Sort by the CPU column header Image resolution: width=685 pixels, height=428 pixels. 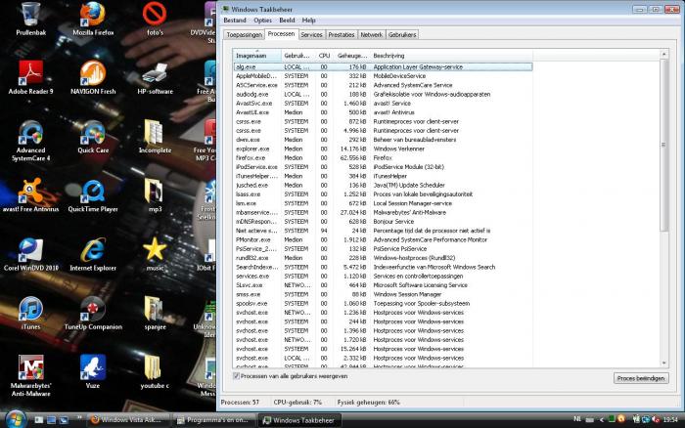point(324,56)
